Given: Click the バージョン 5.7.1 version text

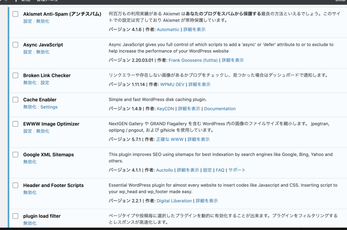Looking at the screenshot, I should coord(125,139).
